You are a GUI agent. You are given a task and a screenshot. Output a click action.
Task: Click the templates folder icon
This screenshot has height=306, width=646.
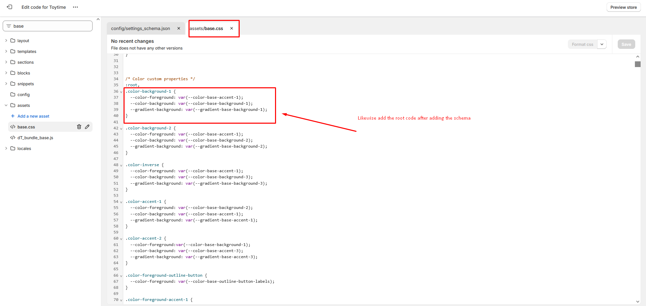click(13, 51)
